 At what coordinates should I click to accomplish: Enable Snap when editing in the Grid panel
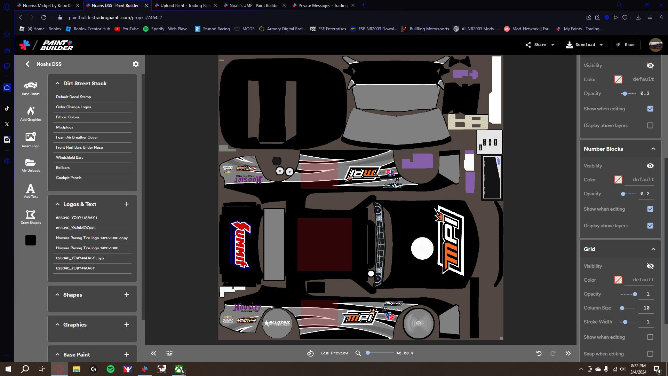pyautogui.click(x=650, y=353)
